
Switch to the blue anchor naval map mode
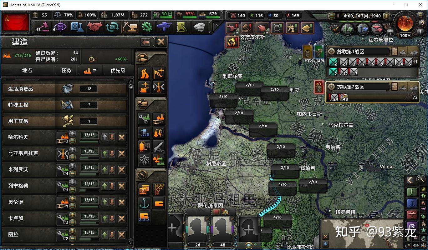tap(412, 203)
